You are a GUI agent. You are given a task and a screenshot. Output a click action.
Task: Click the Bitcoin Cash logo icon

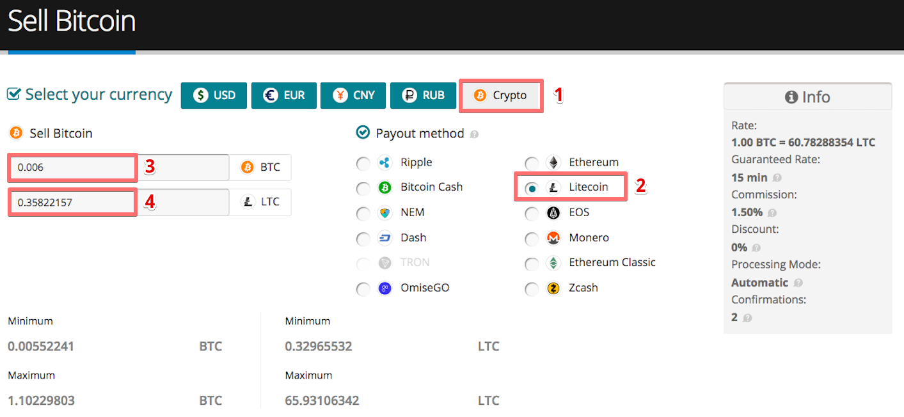click(385, 187)
